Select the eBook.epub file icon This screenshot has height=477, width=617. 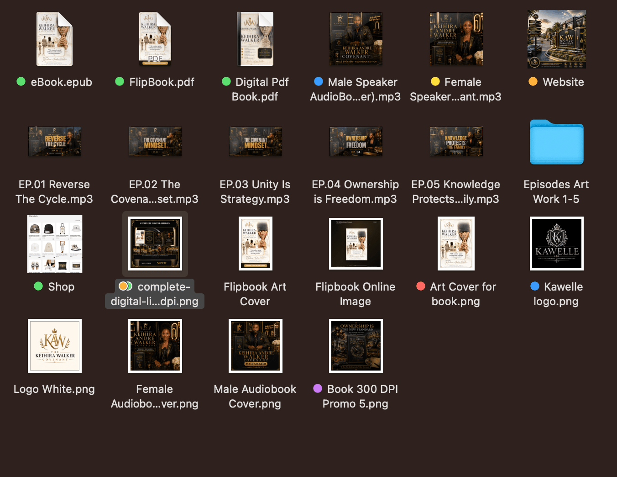(x=54, y=39)
